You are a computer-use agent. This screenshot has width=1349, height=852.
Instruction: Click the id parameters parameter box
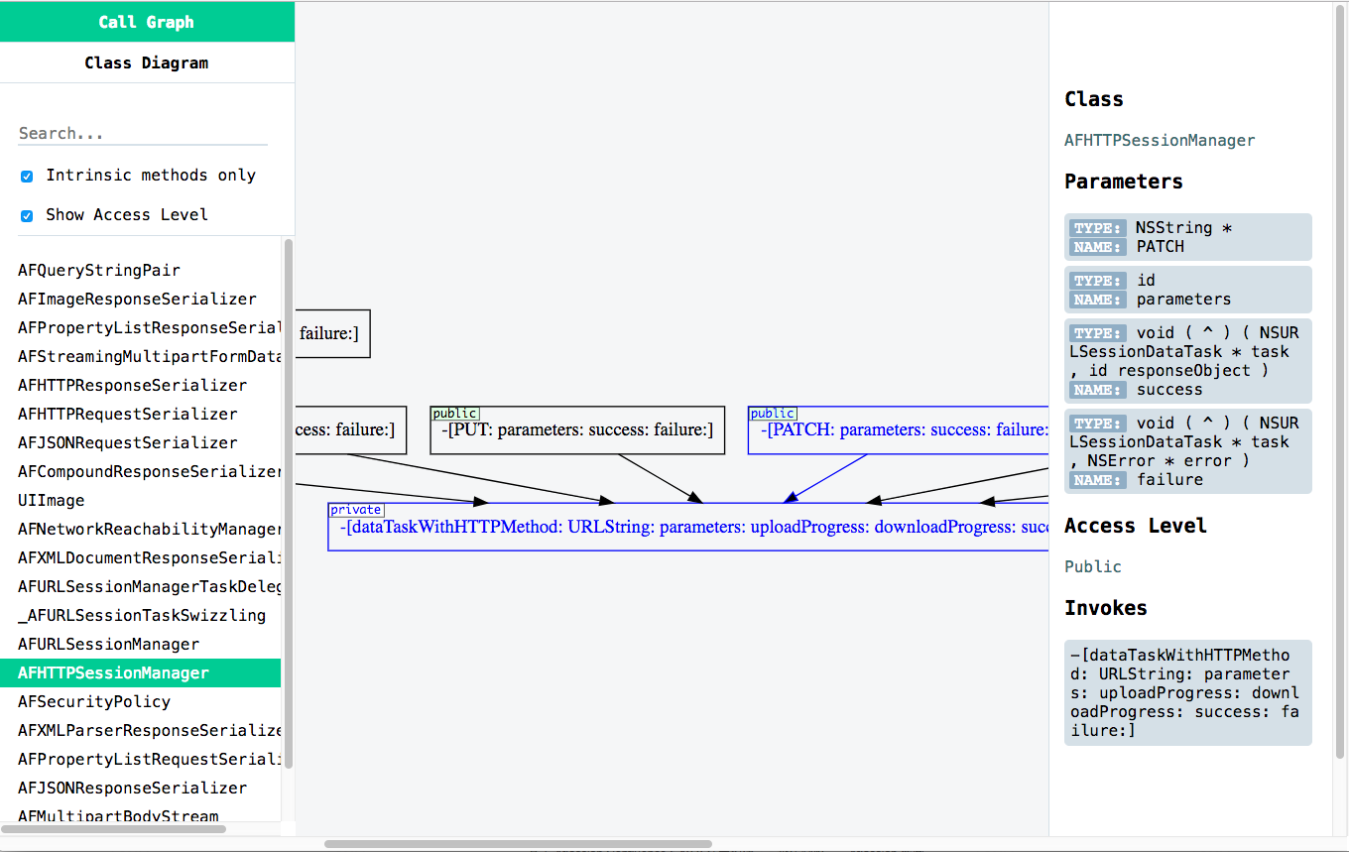pos(1188,290)
